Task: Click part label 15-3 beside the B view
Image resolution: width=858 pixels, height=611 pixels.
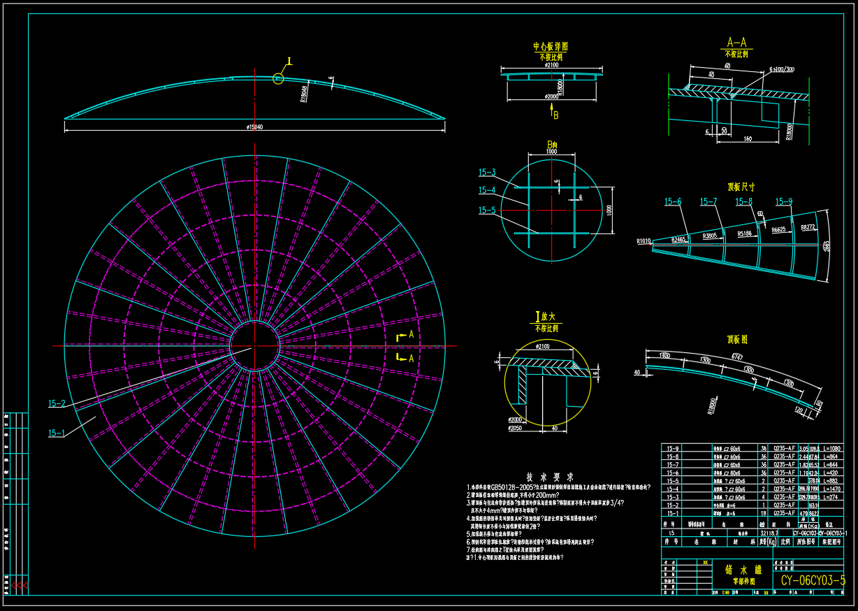Action: (487, 172)
